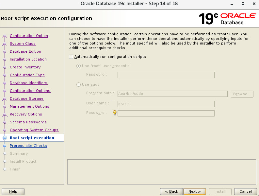Maximize the installer window
This screenshot has width=259, height=196.
point(243,4)
